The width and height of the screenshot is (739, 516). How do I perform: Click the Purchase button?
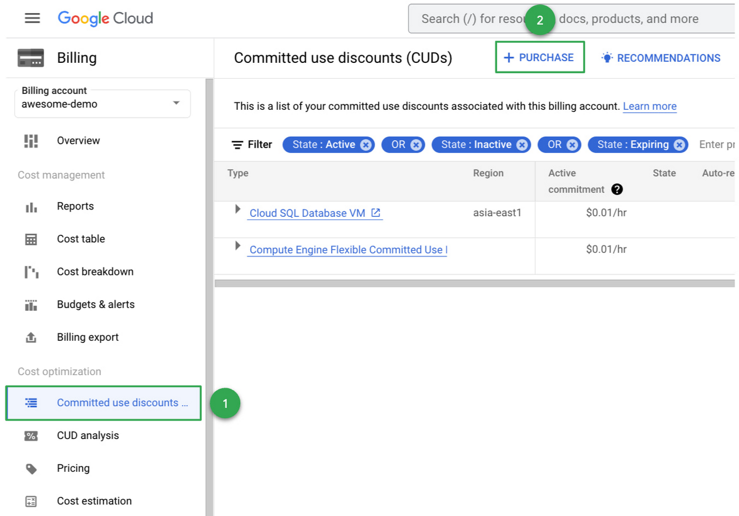point(539,57)
